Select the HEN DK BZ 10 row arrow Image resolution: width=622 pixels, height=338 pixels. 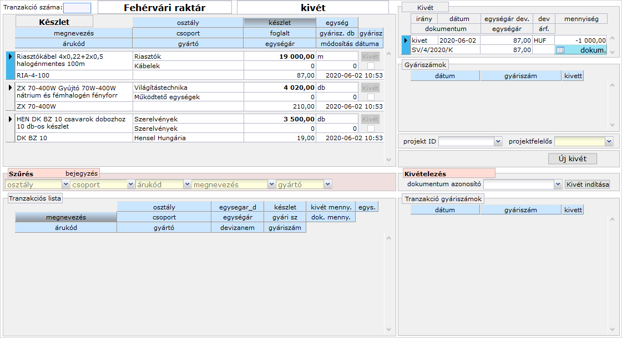pyautogui.click(x=10, y=119)
